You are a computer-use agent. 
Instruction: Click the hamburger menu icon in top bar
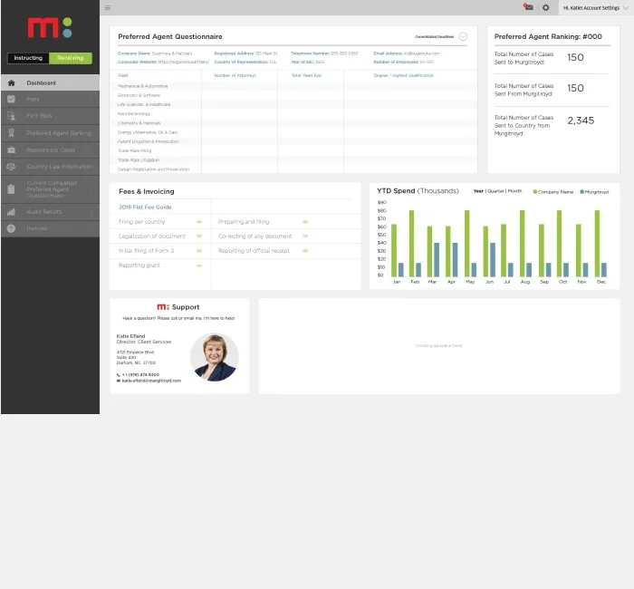click(108, 7)
